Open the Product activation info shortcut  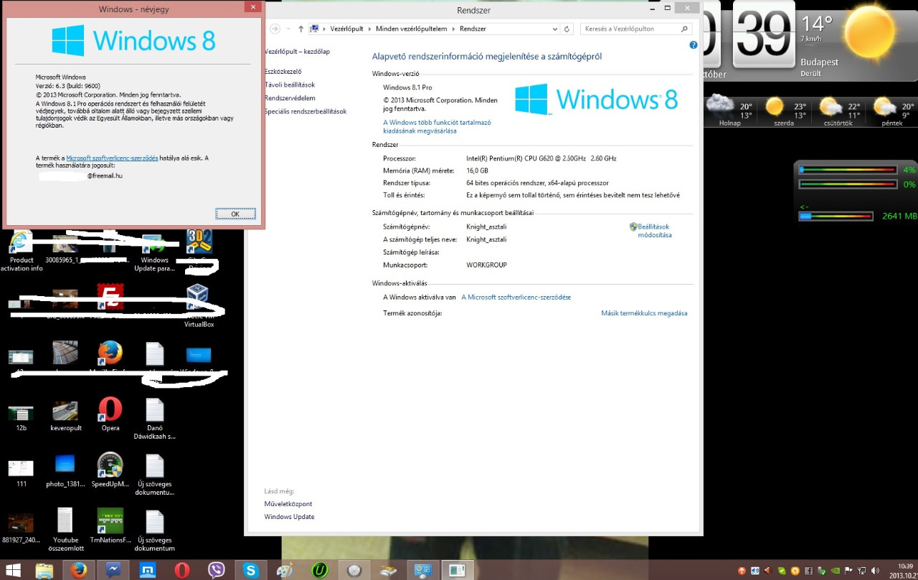[22, 250]
